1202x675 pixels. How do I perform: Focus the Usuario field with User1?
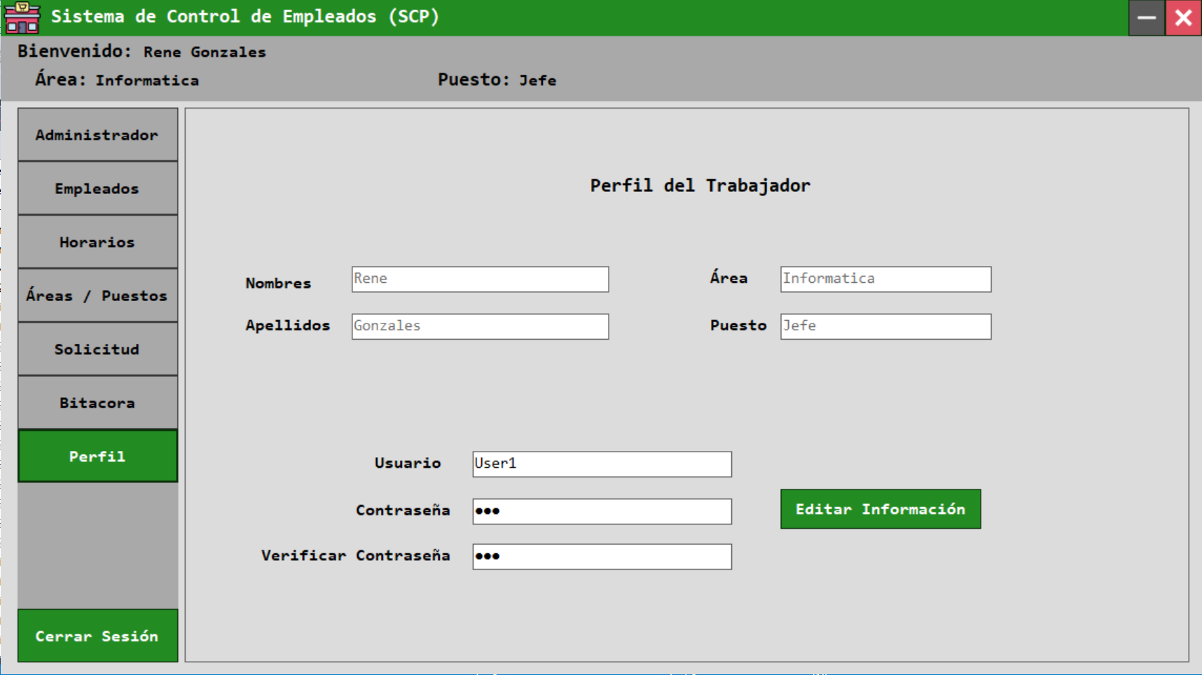pyautogui.click(x=602, y=464)
